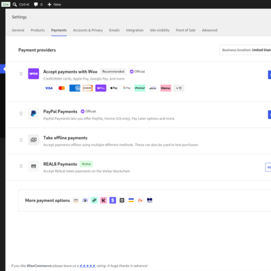Screen dimensions: 271x271
Task: Click the drag handle beside PayPal Payments
Action: click(21, 114)
